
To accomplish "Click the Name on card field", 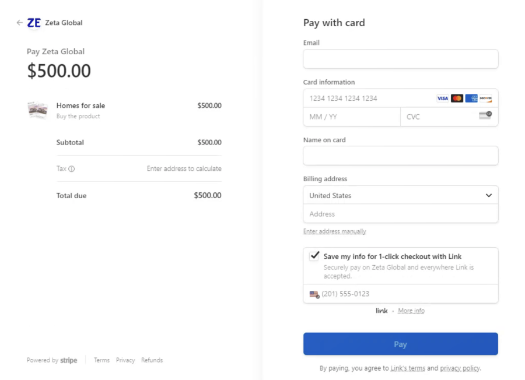I will pyautogui.click(x=400, y=156).
